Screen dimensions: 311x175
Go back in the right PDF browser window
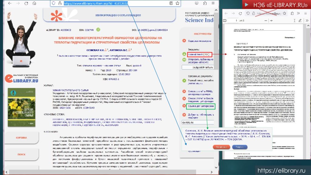tap(226, 13)
